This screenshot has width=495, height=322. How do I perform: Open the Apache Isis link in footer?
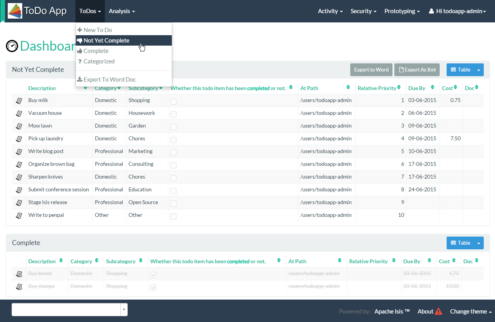(392, 312)
